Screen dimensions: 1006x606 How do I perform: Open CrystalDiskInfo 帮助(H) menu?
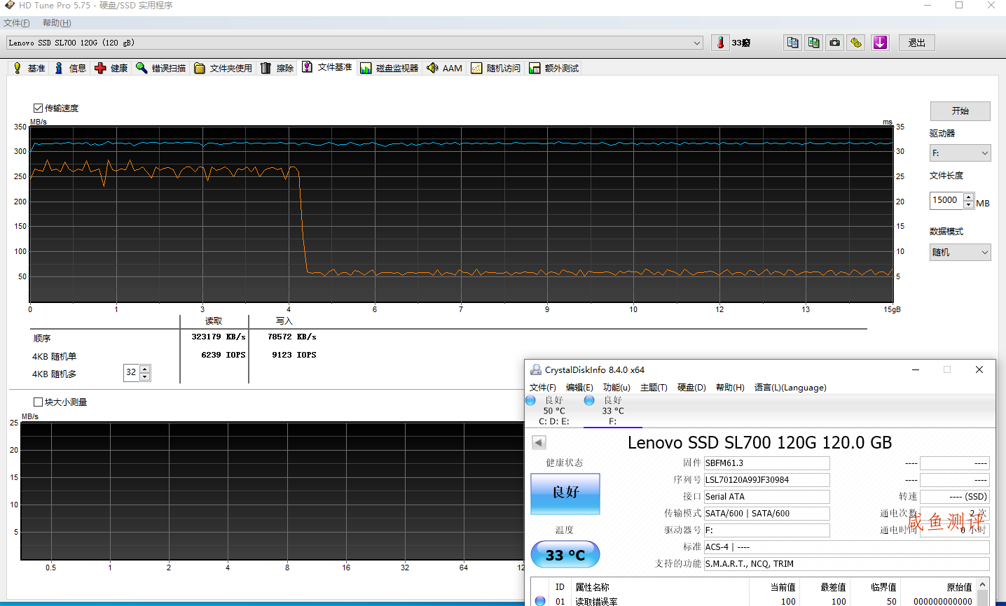point(730,388)
